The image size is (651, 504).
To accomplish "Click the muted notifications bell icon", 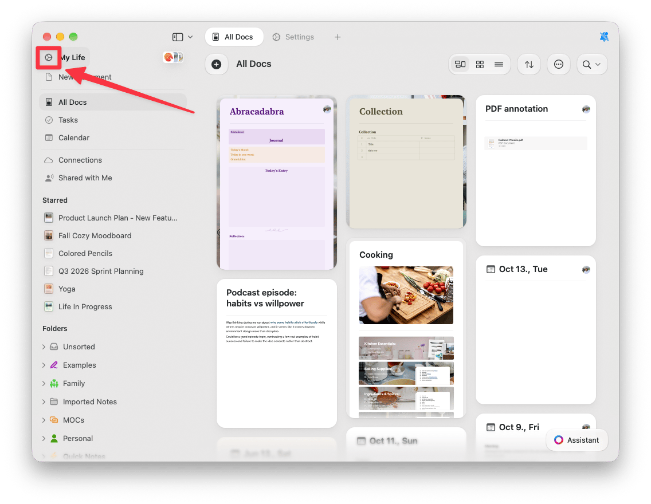I will [604, 37].
